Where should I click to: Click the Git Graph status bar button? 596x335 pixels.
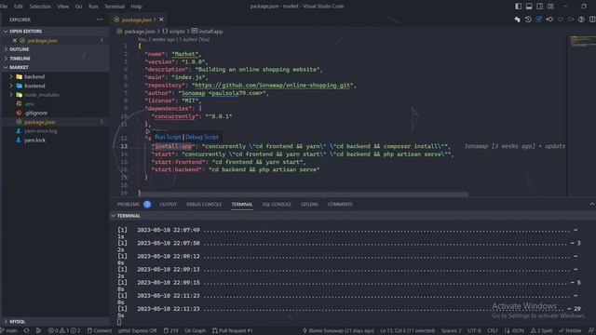195,331
